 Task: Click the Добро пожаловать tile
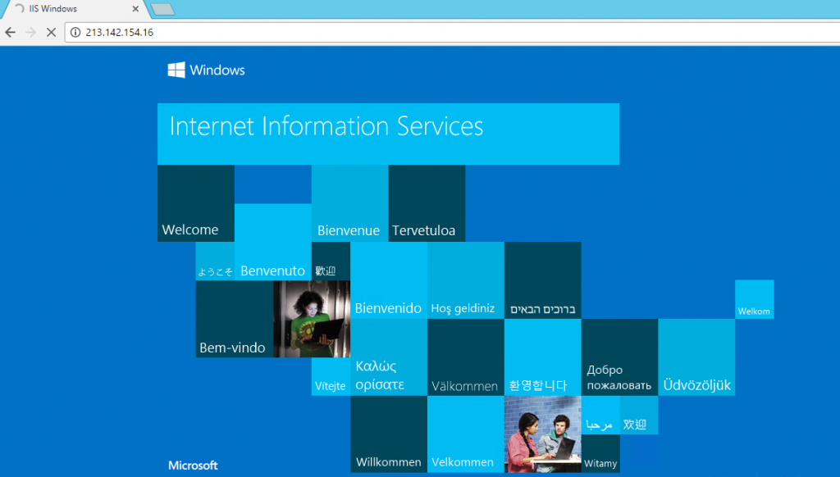click(x=620, y=357)
